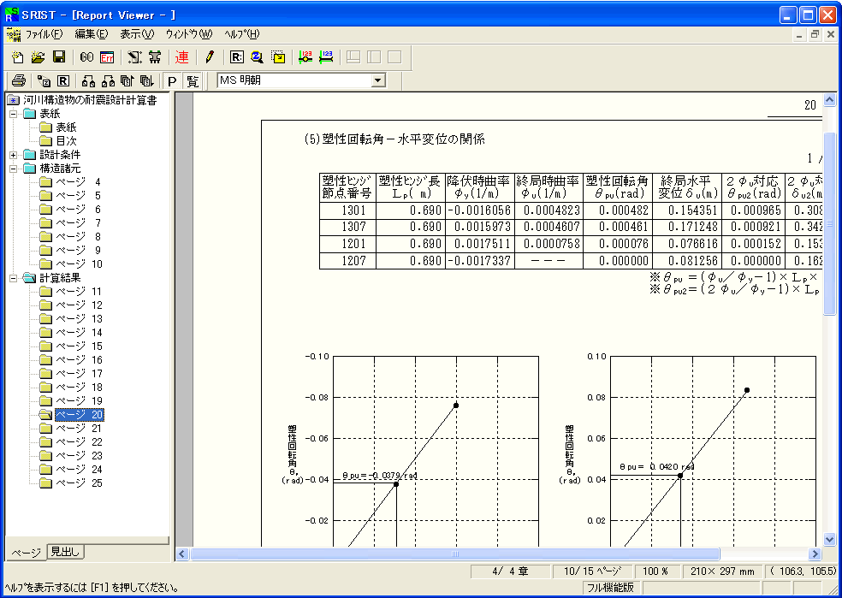
Task: Activate the magnifier Z zoom icon
Action: point(258,57)
